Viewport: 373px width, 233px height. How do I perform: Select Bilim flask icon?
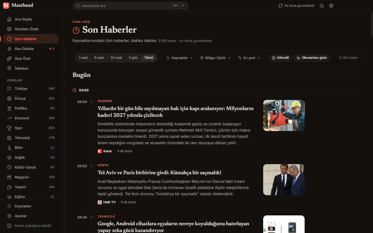click(9, 148)
